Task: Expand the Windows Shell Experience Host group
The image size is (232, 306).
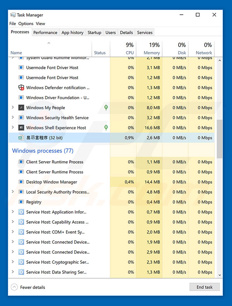Action: pos(13,127)
